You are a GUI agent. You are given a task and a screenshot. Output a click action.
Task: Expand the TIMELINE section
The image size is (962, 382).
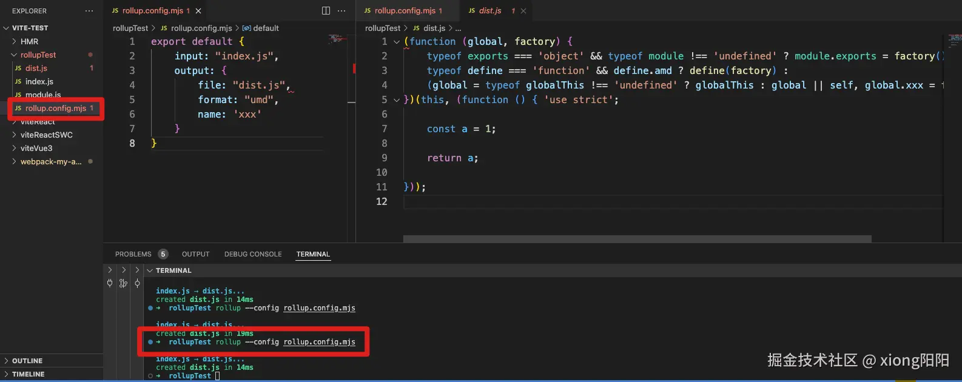(x=6, y=374)
